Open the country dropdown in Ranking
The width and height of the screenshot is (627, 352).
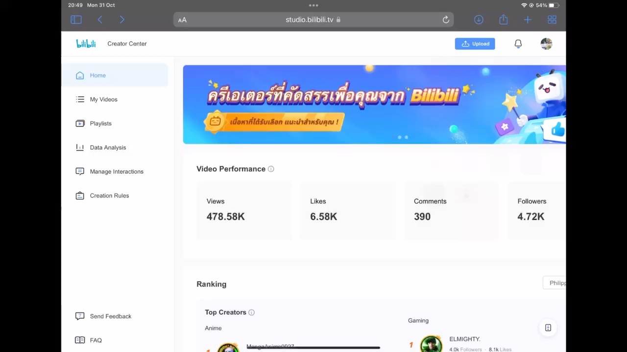(555, 283)
